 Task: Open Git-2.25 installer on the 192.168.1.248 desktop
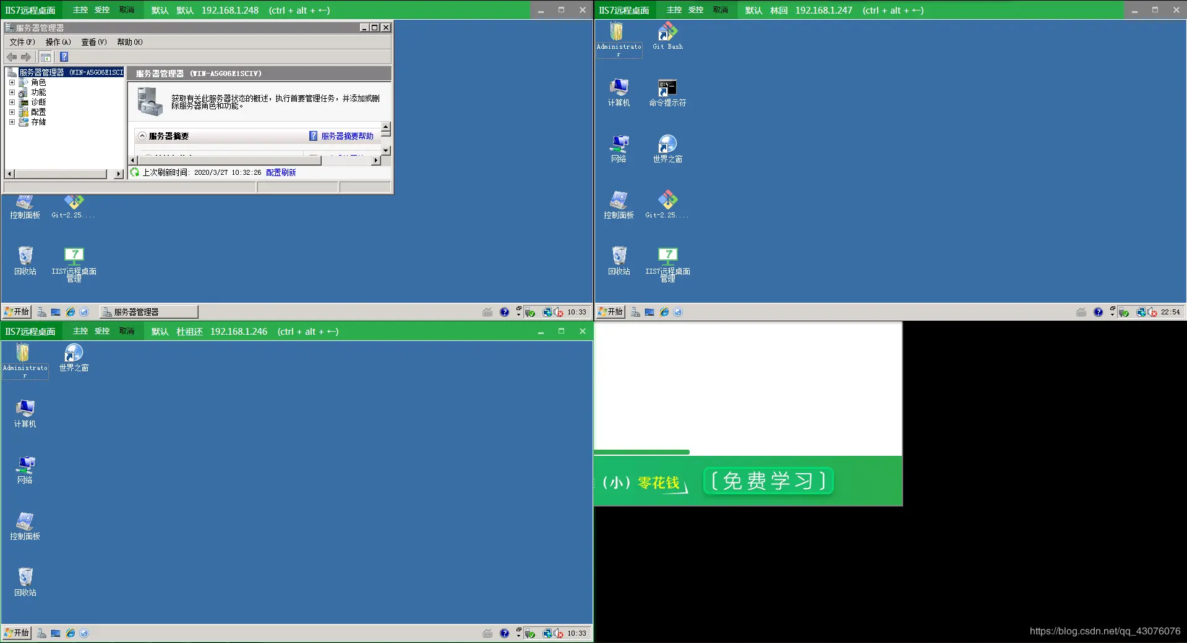[x=73, y=206]
